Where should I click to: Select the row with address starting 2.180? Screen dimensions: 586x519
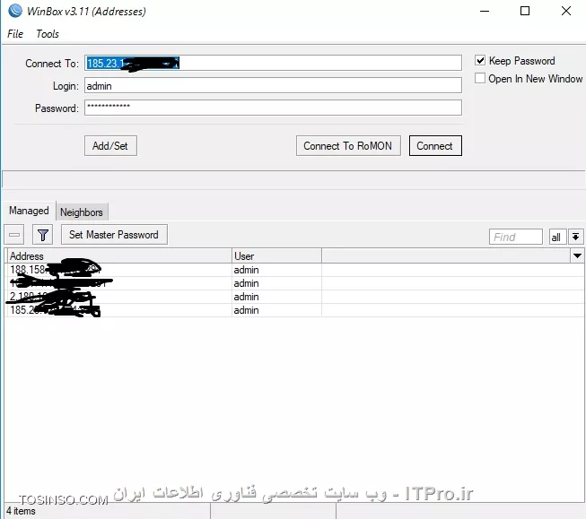[x=294, y=297]
